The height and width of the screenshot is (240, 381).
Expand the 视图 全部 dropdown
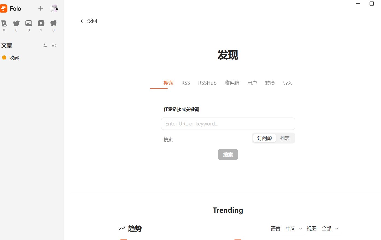pyautogui.click(x=330, y=229)
